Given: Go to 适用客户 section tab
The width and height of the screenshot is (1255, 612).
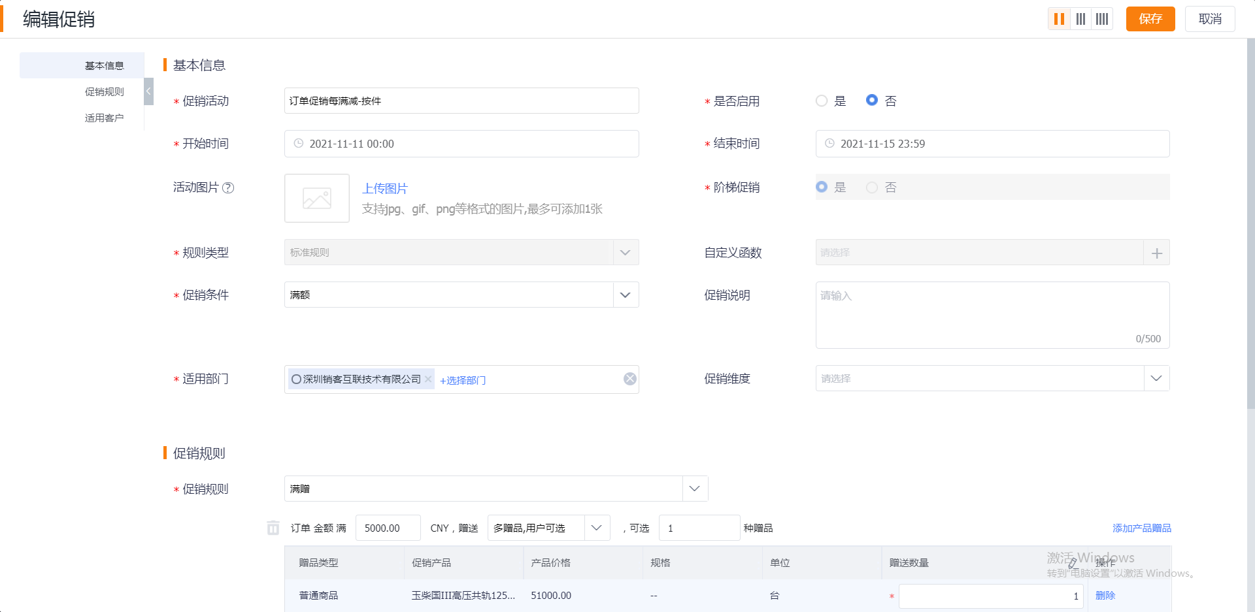Looking at the screenshot, I should [x=82, y=118].
